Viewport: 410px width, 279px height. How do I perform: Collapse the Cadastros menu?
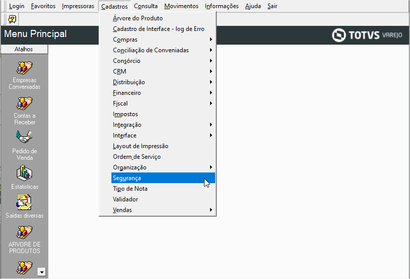point(114,6)
